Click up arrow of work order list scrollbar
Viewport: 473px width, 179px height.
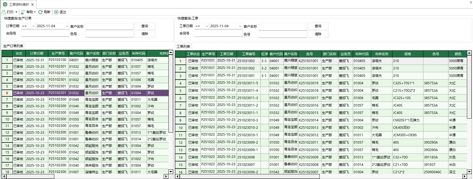[x=469, y=52]
